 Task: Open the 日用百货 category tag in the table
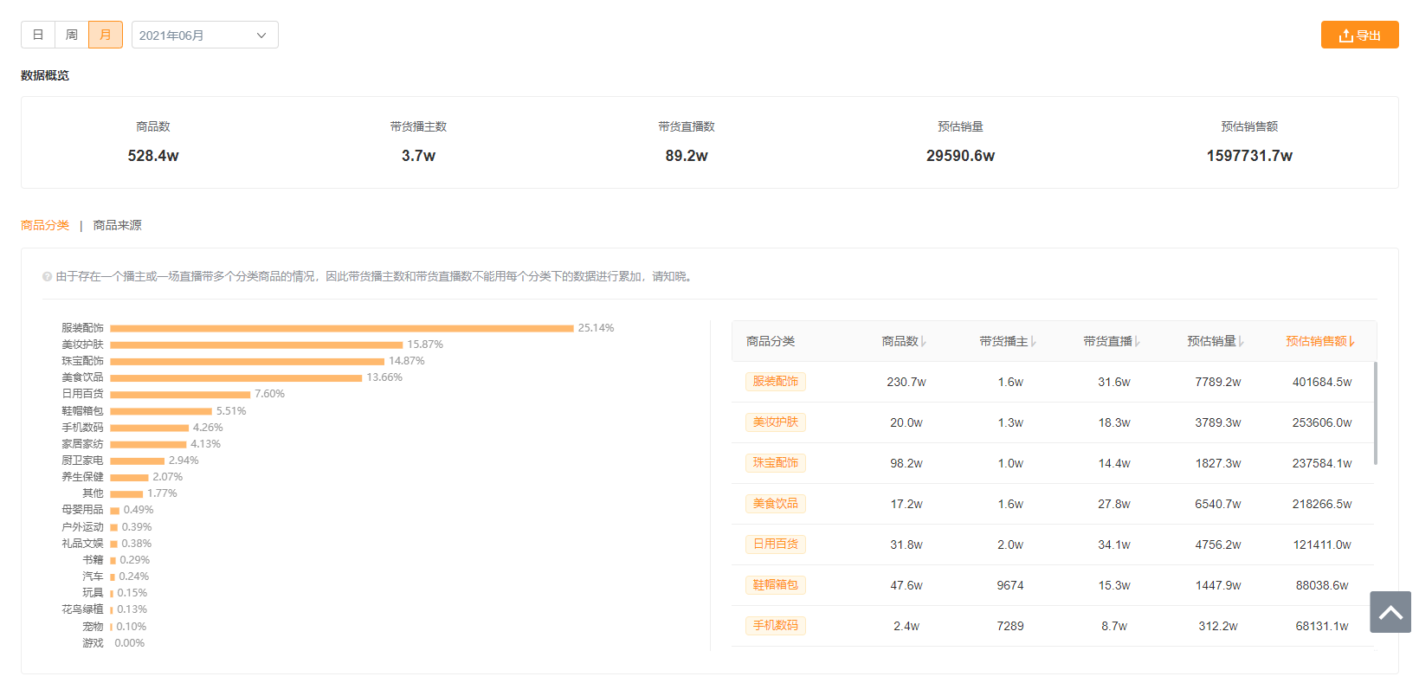click(776, 544)
